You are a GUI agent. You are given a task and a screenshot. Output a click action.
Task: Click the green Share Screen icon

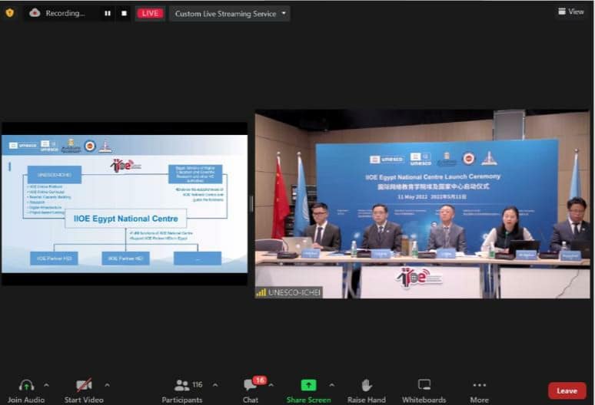(308, 385)
